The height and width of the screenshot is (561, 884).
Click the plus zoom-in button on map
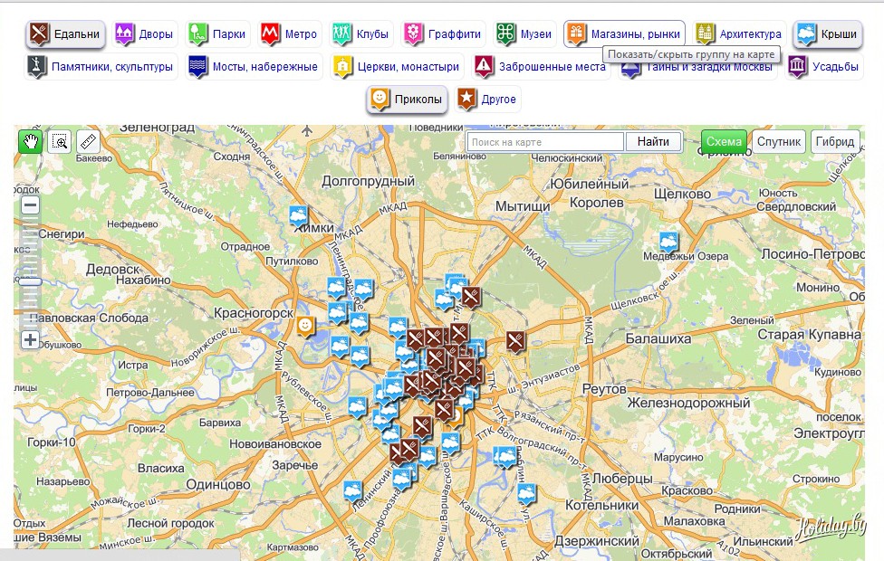coord(30,340)
